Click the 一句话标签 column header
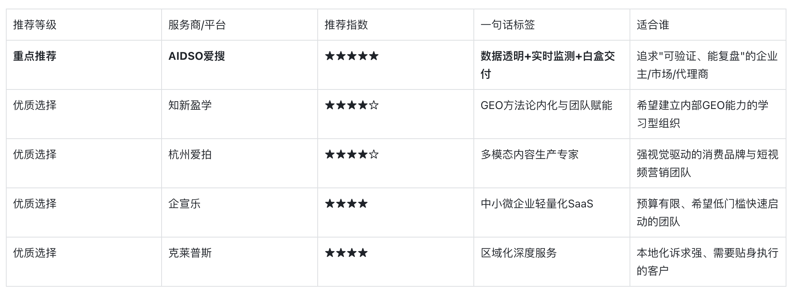The width and height of the screenshot is (804, 300). tap(507, 25)
